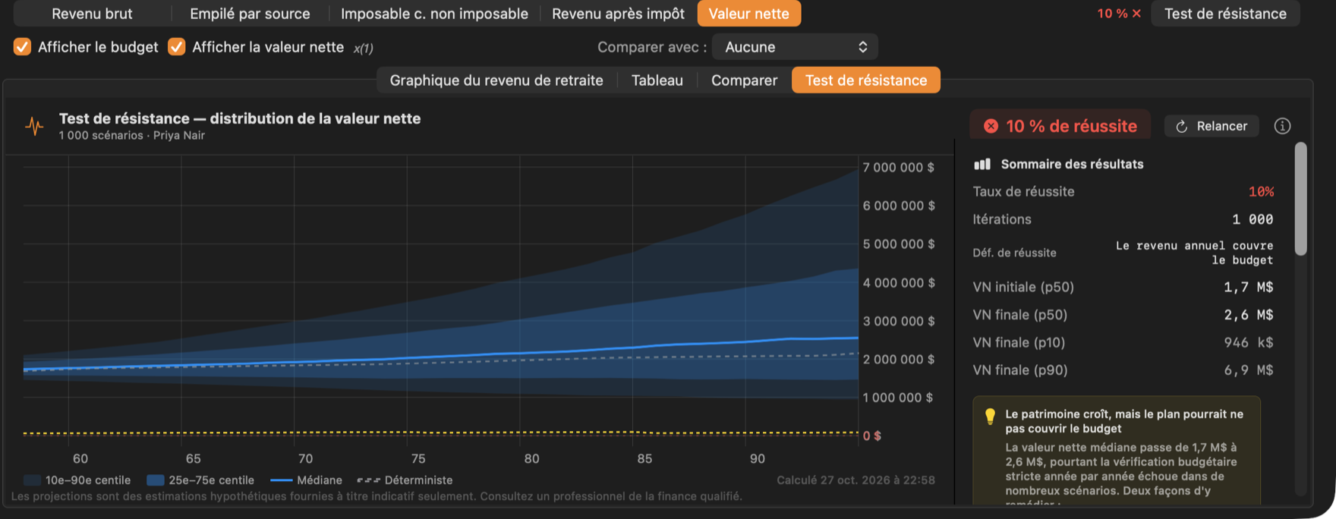Click the 'Le patrimoine croît' tip heading
This screenshot has width=1336, height=519.
click(1124, 421)
